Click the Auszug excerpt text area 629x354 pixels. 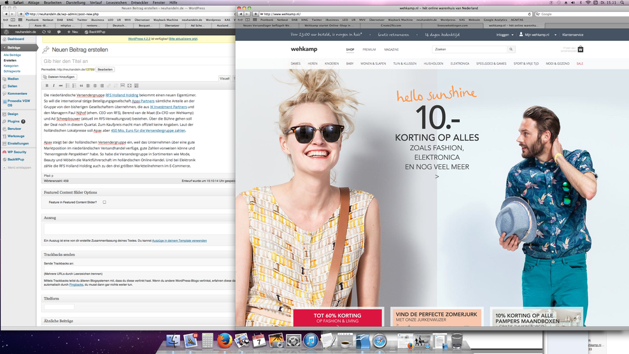point(139,229)
